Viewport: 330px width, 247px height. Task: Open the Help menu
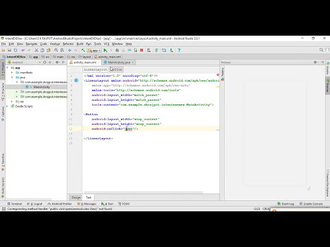[x=129, y=44]
